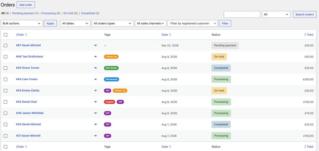
Task: Sort by Date in the footer row
Action: tap(166, 147)
